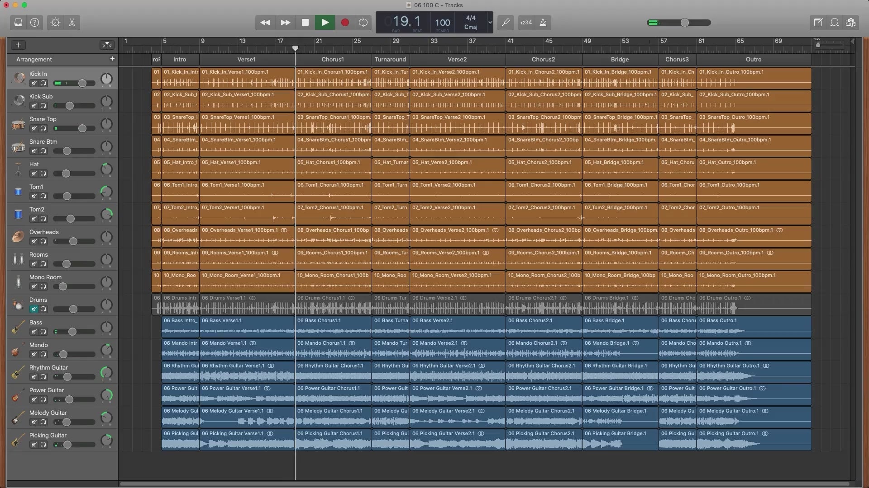Solo the Bass track
This screenshot has width=869, height=488.
coord(43,332)
